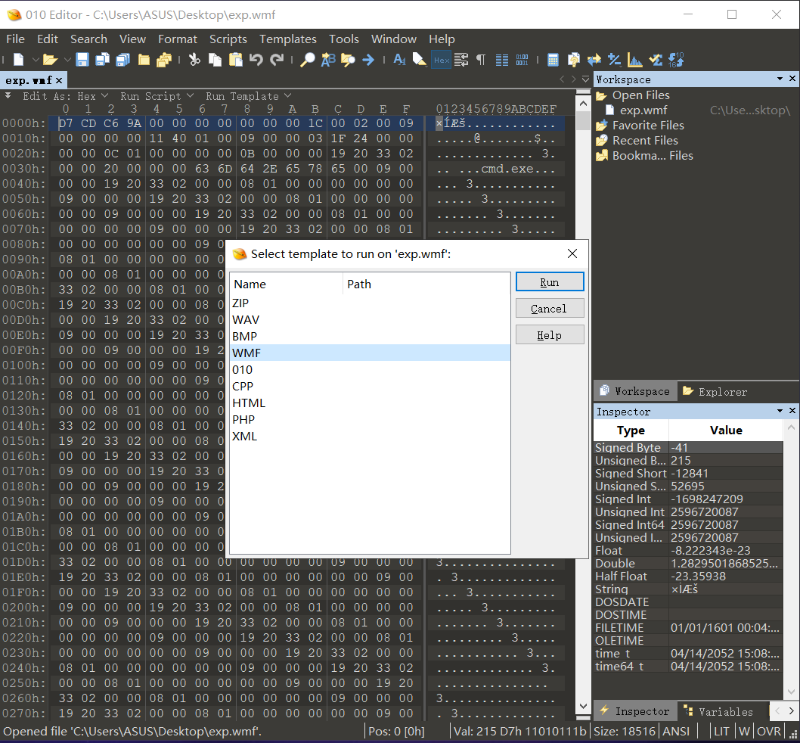Screen dimensions: 800x743
Task: Collapse the editor options bar chevron
Action: pos(8,95)
